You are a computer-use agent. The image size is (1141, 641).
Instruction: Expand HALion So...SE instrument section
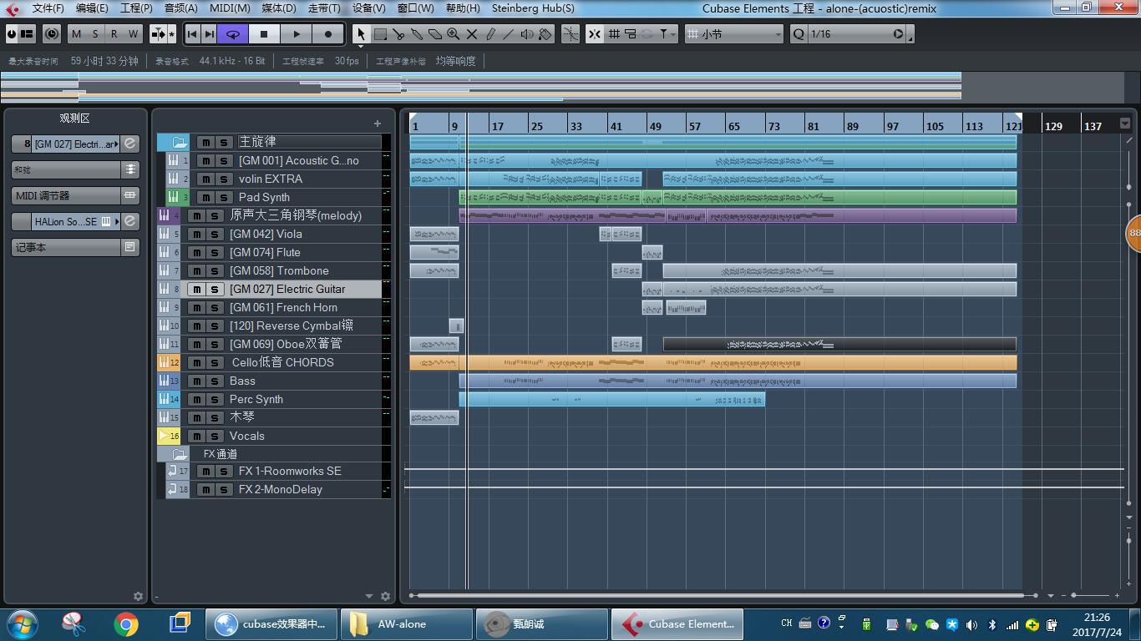click(x=74, y=221)
